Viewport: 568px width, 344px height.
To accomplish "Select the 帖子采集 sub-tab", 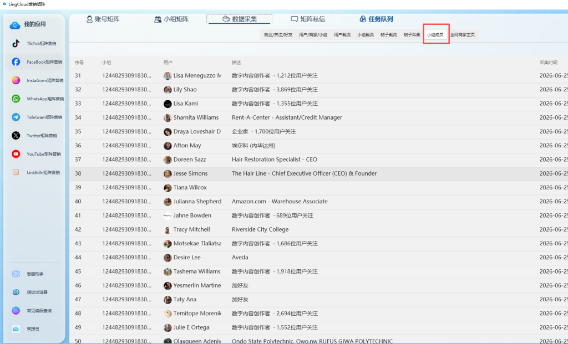I will coord(412,35).
